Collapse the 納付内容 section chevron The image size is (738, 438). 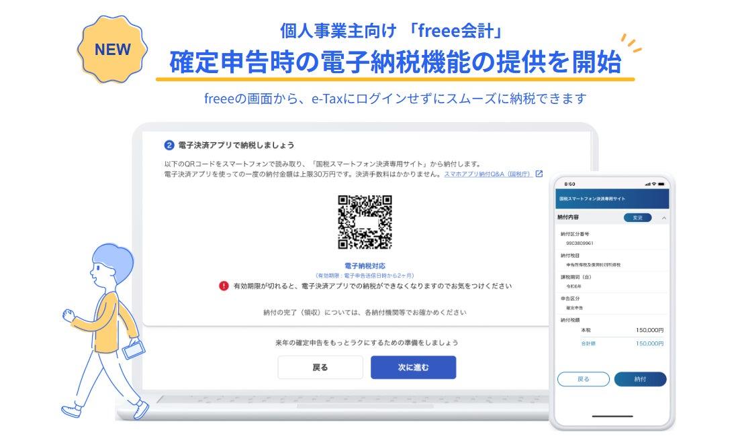(663, 218)
